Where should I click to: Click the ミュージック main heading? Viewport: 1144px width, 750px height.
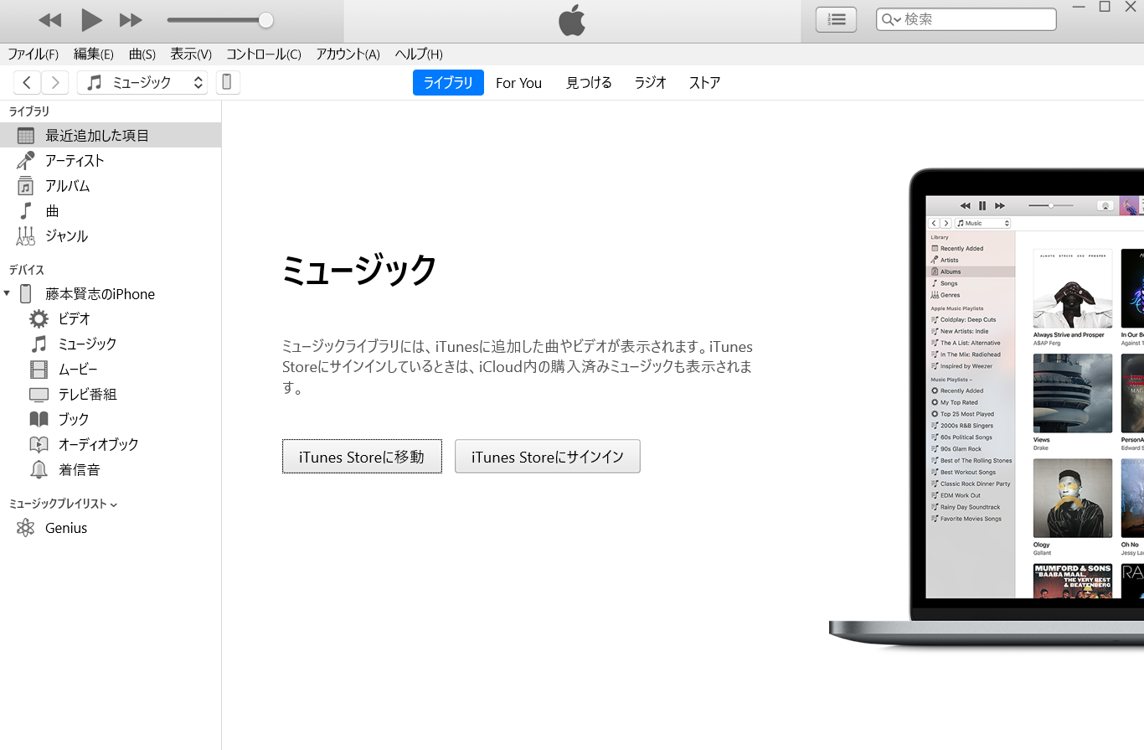click(x=359, y=271)
